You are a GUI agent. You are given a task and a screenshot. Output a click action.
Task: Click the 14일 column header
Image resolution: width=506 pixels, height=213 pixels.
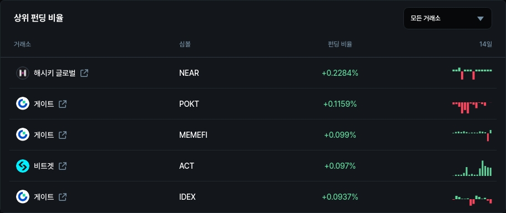coord(485,44)
